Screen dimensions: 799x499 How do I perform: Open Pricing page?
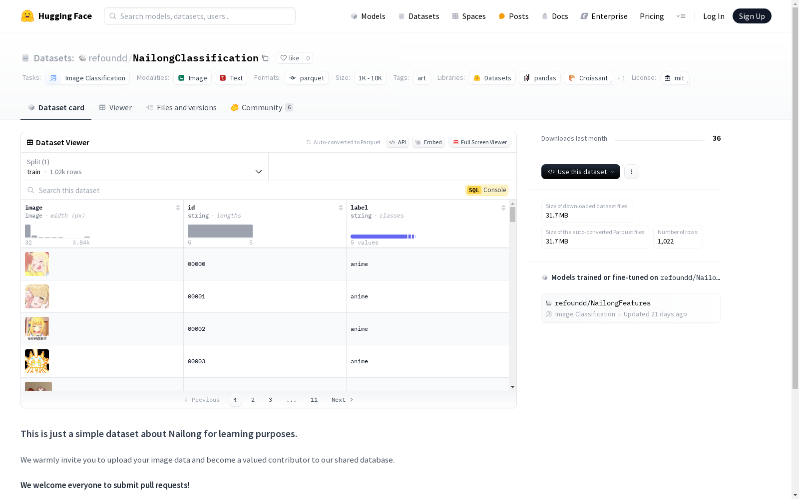point(652,16)
